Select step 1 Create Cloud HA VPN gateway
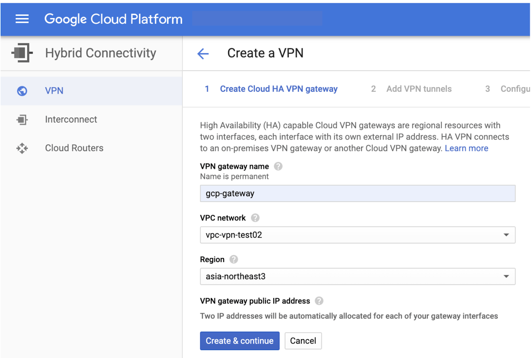Image resolution: width=532 pixels, height=358 pixels. click(x=279, y=89)
